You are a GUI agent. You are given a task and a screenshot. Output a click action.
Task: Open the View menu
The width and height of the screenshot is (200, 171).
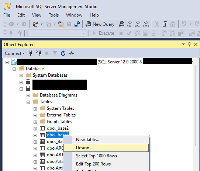37,15
